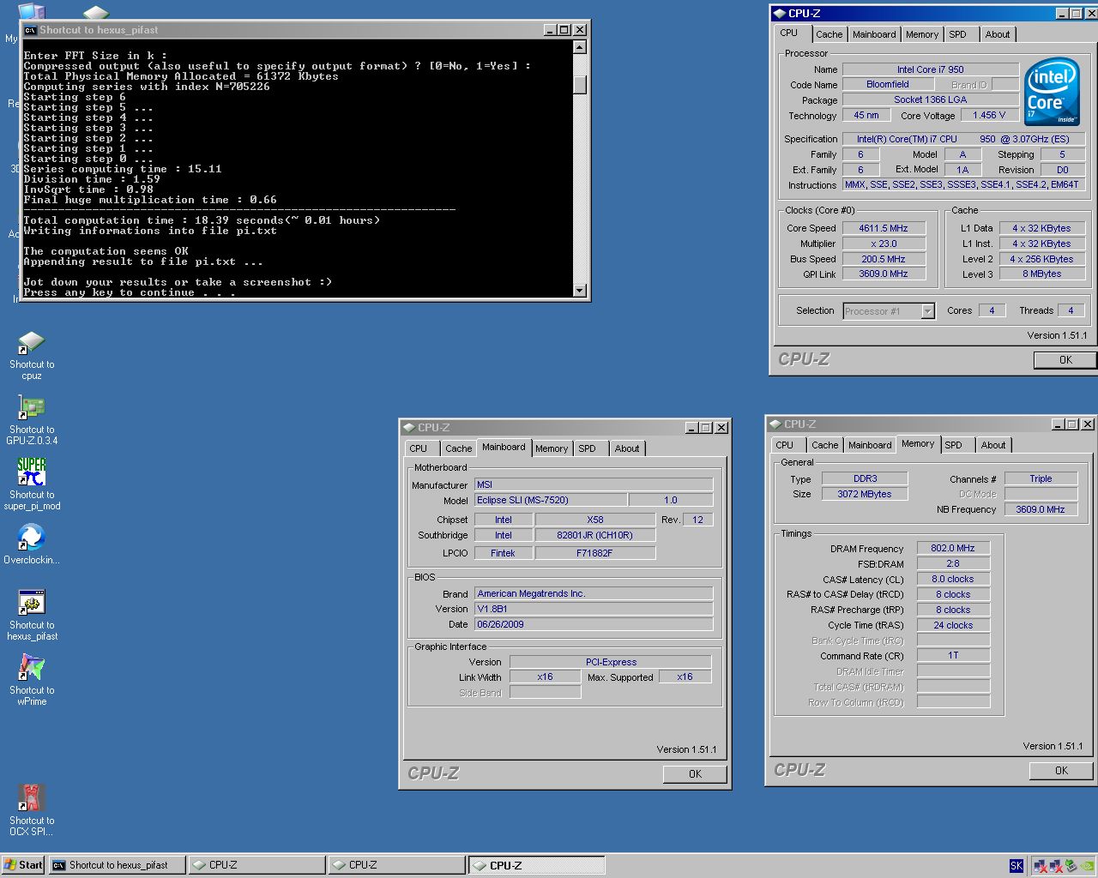This screenshot has width=1098, height=878.
Task: Open Mainboard tab in Memory CPU-Z window
Action: click(x=870, y=445)
